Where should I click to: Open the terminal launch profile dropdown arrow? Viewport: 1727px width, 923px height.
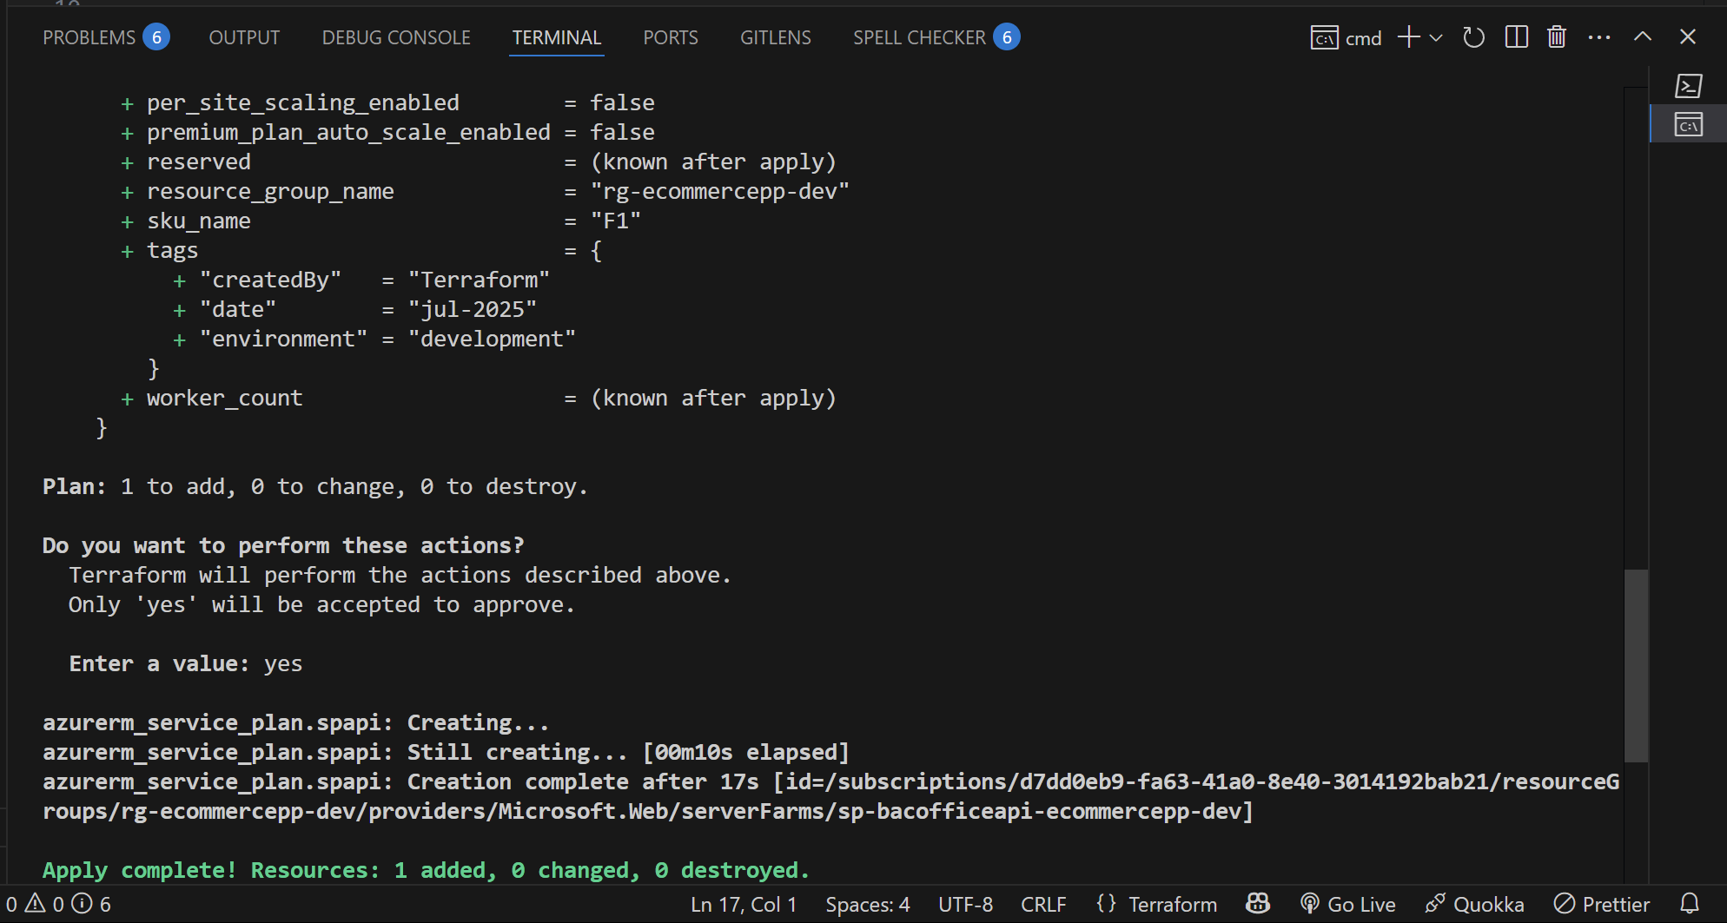[1436, 38]
